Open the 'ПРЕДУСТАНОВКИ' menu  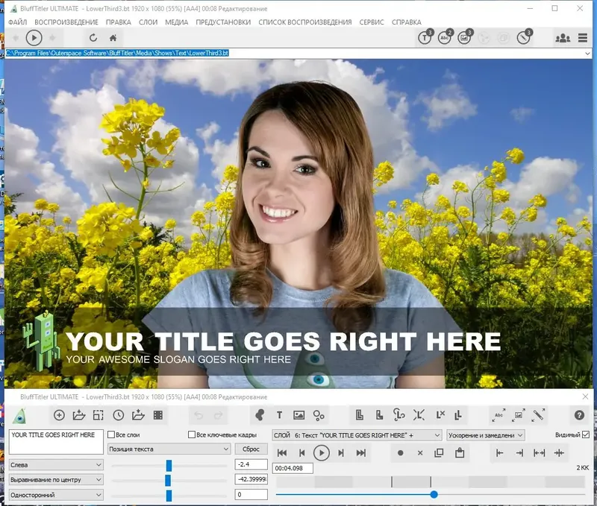click(222, 22)
